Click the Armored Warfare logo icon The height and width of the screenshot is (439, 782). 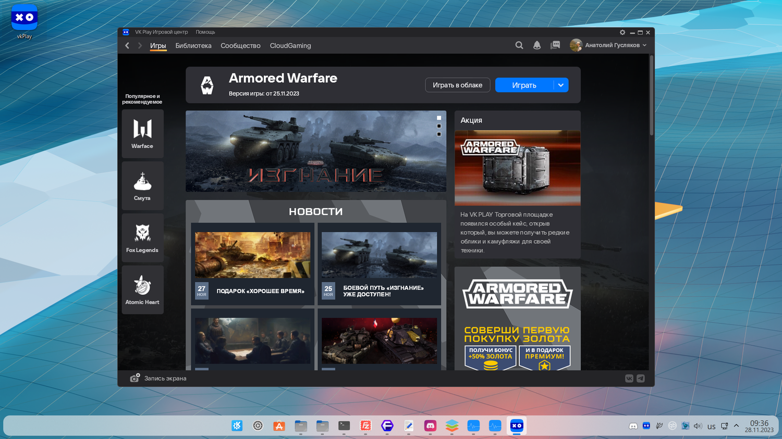click(207, 85)
